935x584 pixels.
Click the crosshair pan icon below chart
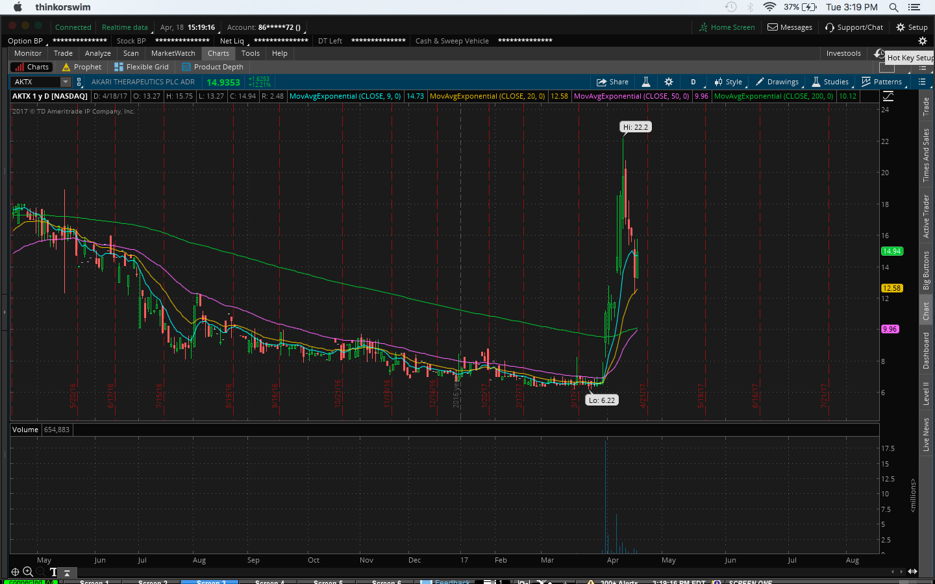click(x=15, y=572)
